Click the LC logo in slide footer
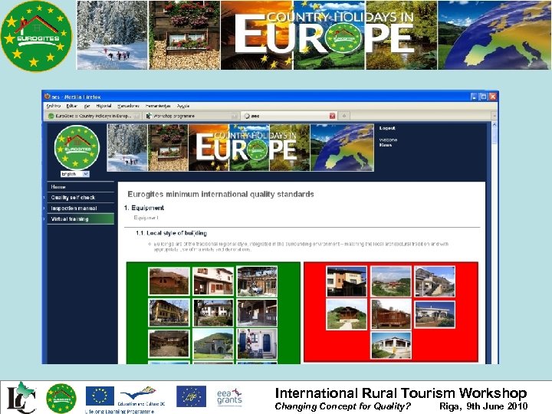Screen dimensions: 552x414 click(21, 397)
